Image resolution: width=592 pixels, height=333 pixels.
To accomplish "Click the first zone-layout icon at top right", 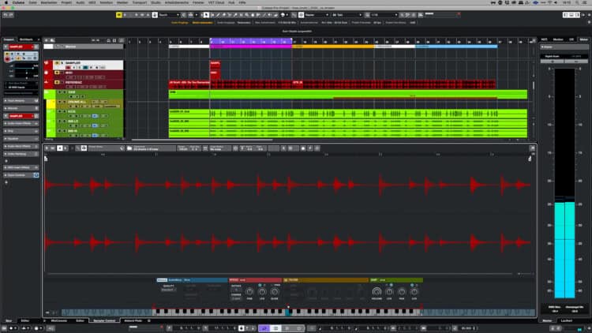I will click(x=566, y=15).
